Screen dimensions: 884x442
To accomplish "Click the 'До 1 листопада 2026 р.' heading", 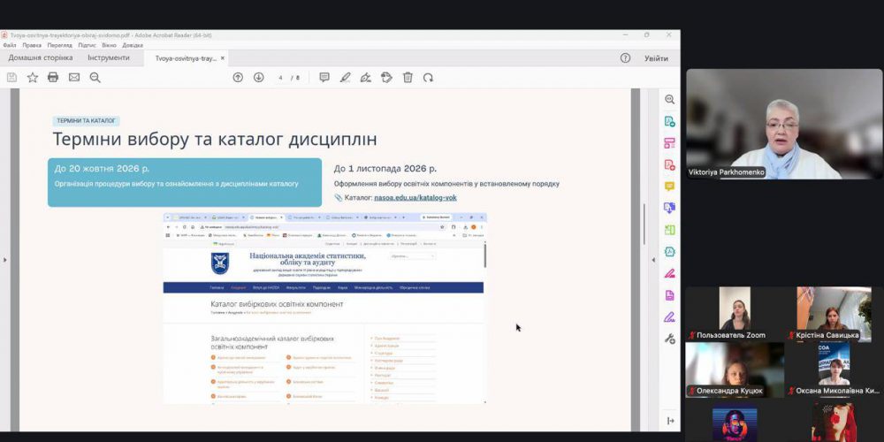I will pyautogui.click(x=385, y=169).
